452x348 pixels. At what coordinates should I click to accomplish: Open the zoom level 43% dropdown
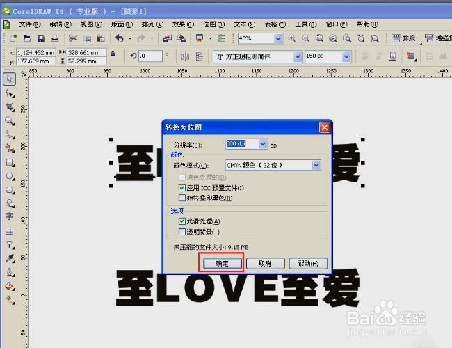tap(278, 38)
